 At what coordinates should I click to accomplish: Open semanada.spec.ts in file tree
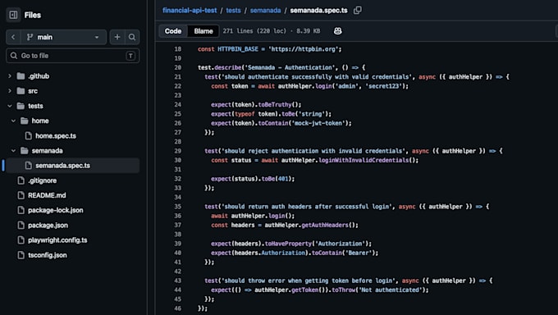62,166
